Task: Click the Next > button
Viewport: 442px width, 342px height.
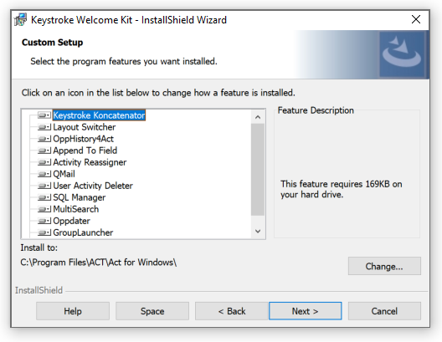Action: [x=306, y=311]
